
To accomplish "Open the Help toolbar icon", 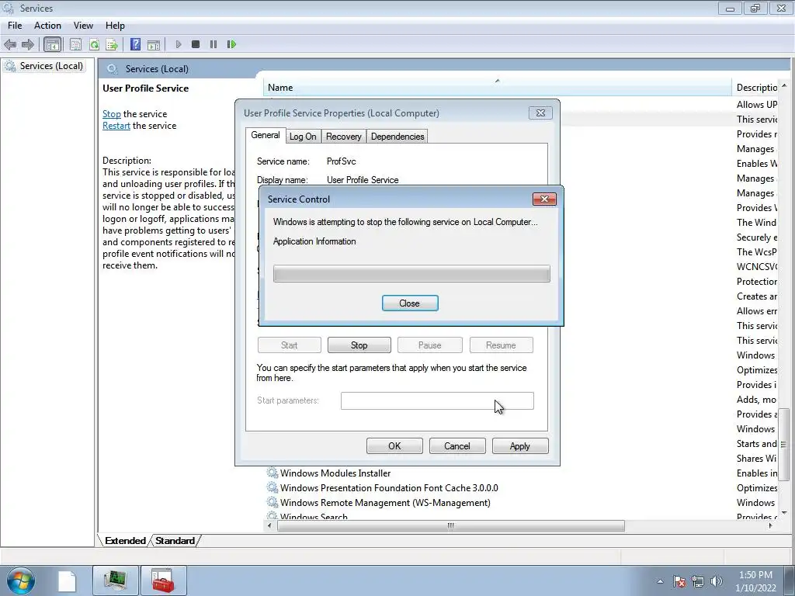I will click(135, 44).
